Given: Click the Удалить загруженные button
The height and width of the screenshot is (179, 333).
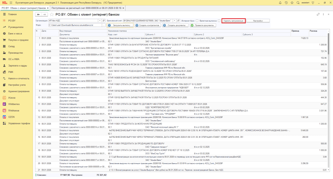Looking at the screenshot, I should pos(233,21).
